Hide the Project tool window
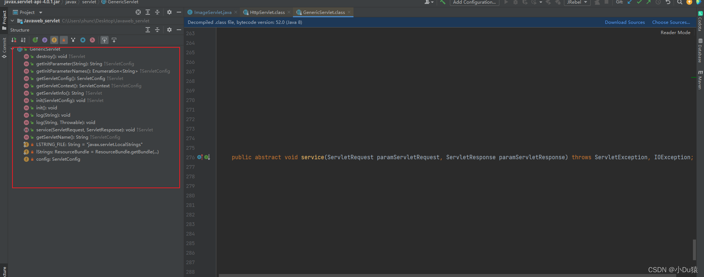This screenshot has width=704, height=277. pos(179,12)
